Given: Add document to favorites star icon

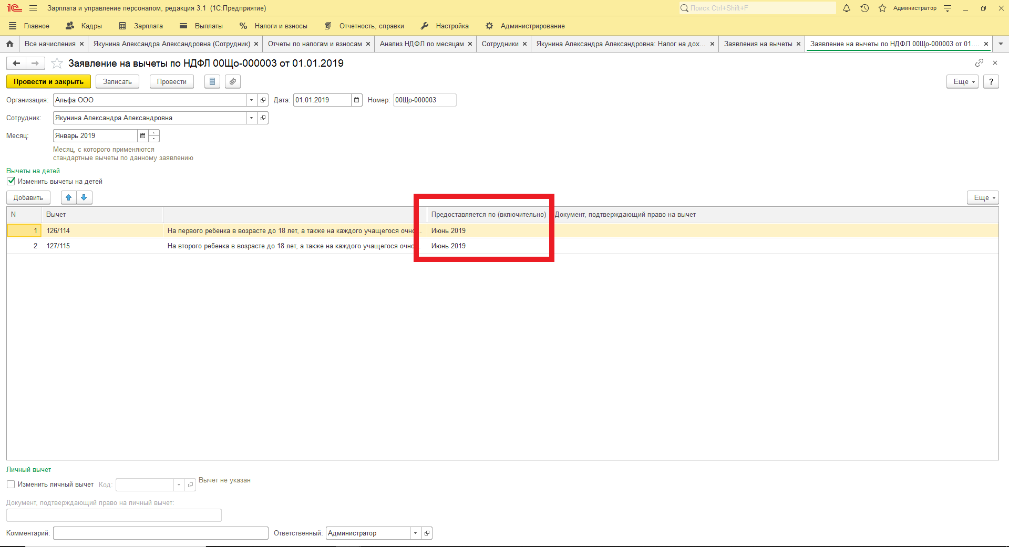Looking at the screenshot, I should (x=57, y=64).
